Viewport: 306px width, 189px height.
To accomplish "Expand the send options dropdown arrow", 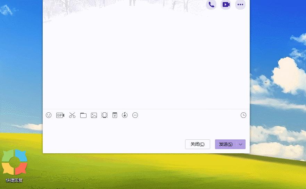I will click(x=241, y=144).
